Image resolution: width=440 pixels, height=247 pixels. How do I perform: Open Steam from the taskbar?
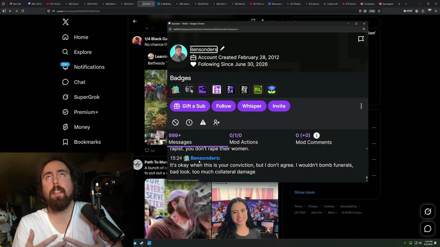coord(141,243)
